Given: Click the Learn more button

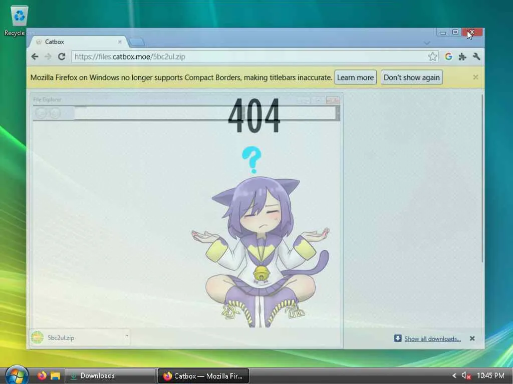Looking at the screenshot, I should click(355, 77).
